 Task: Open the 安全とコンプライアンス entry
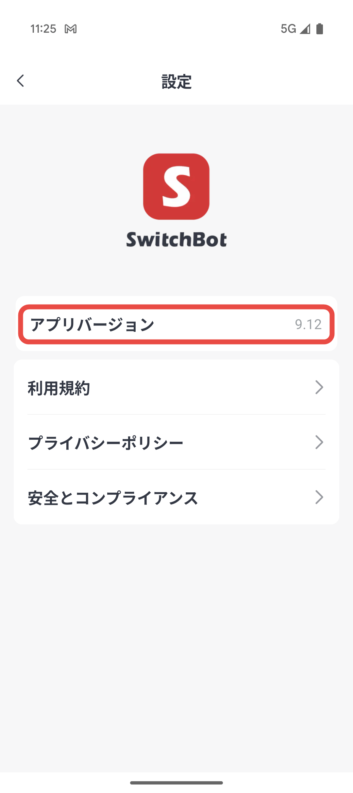click(x=176, y=497)
